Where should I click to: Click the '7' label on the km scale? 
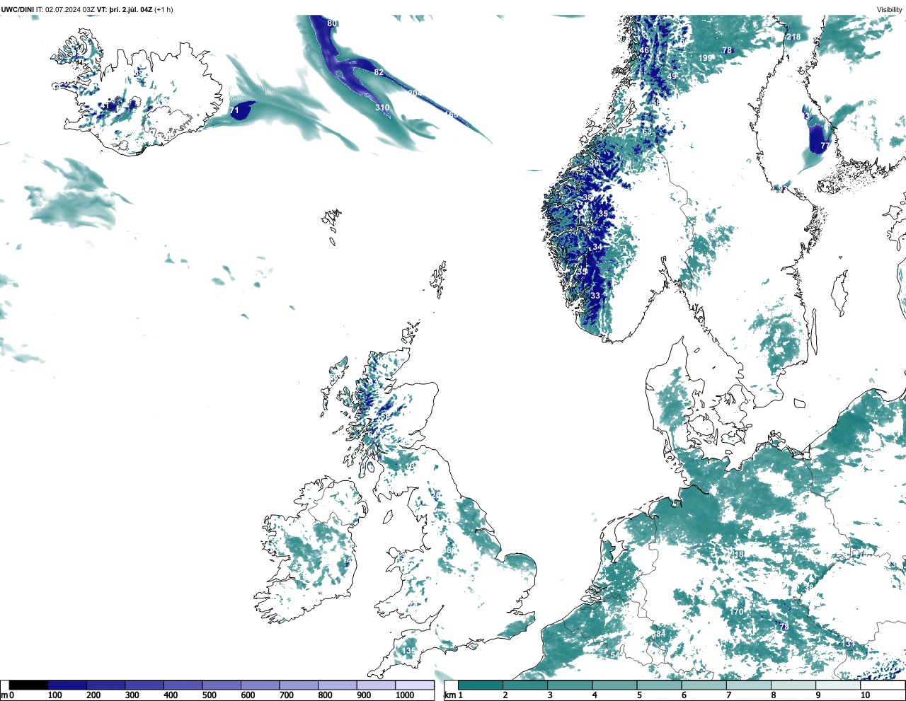[x=728, y=695]
